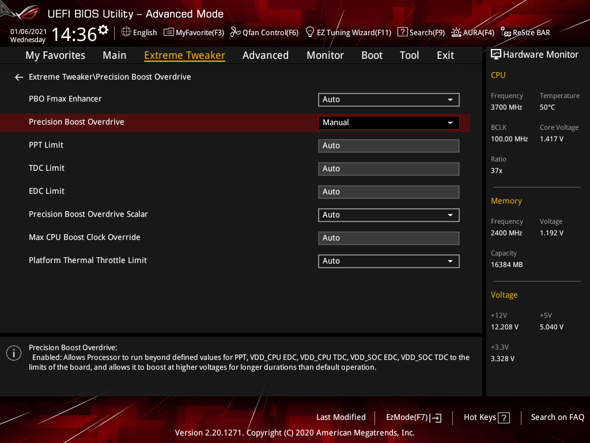Open Qfan Control fan icon
This screenshot has width=590, height=443.
235,32
